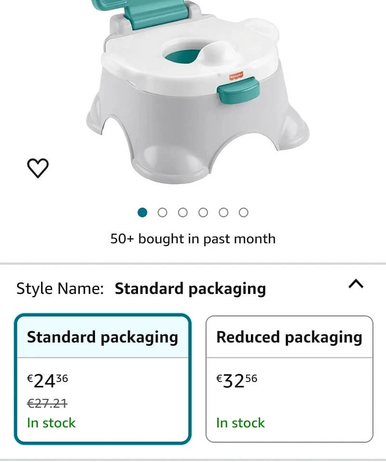Open the last (sixth) carousel dot
Viewport: 386px width, 462px height.
(x=244, y=212)
